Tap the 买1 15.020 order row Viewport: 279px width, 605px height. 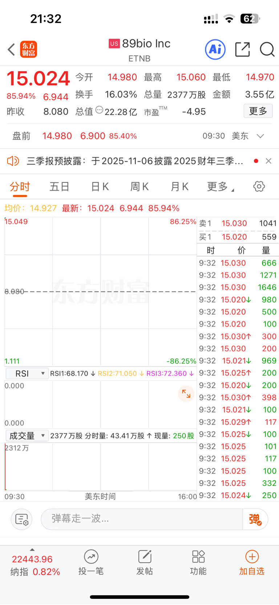(238, 237)
